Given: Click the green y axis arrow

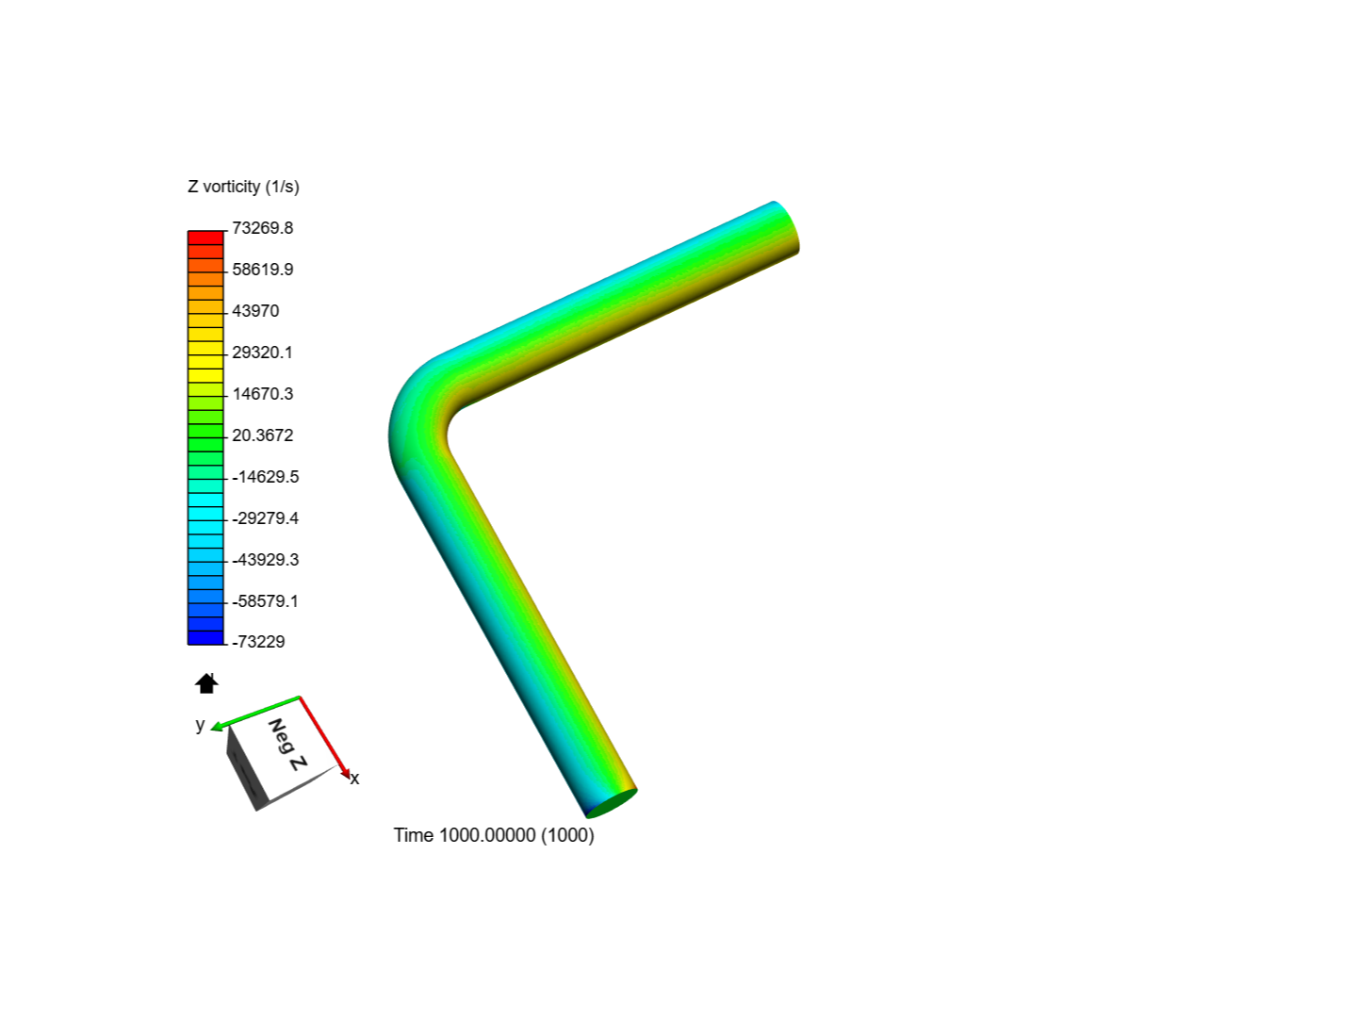Looking at the screenshot, I should (254, 712).
